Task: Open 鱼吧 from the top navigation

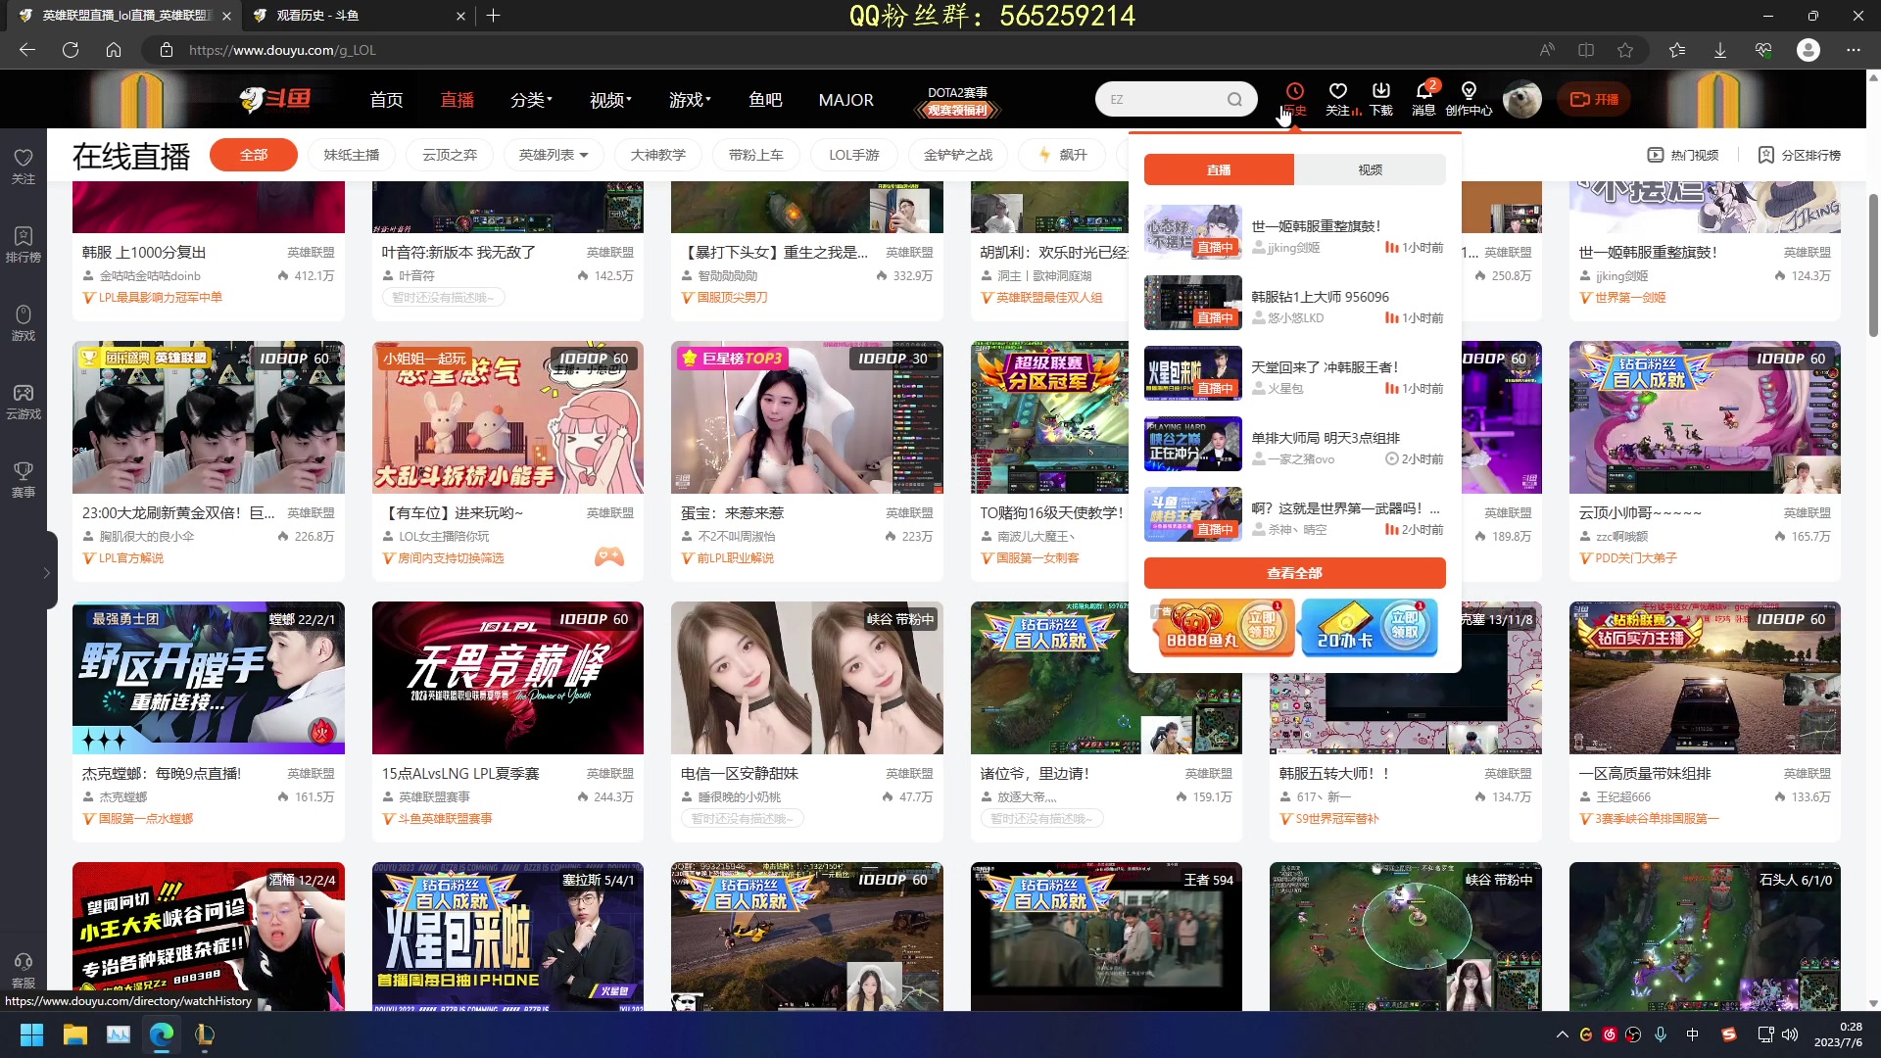Action: (765, 99)
